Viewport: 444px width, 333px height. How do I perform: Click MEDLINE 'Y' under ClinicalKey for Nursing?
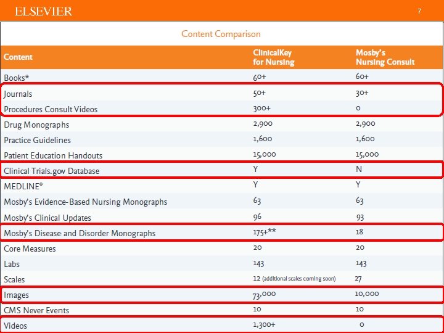(x=256, y=184)
